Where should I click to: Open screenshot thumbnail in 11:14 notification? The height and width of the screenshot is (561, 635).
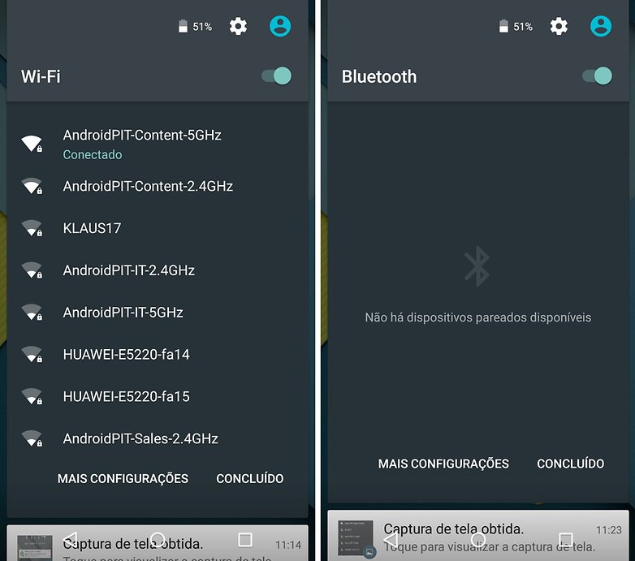(x=34, y=548)
